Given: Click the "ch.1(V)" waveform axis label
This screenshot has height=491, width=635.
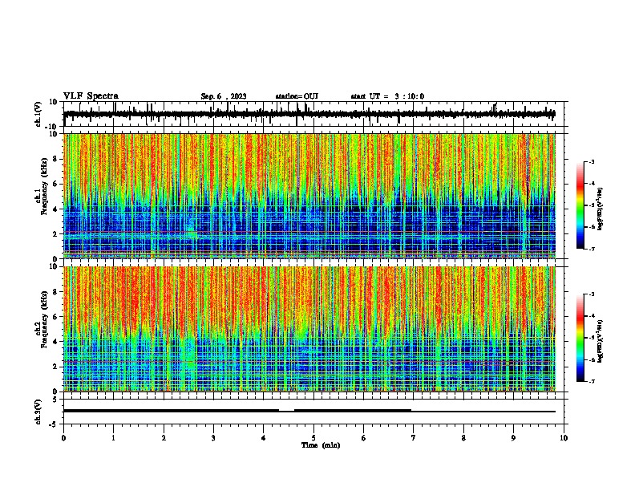Looking at the screenshot, I should pyautogui.click(x=38, y=114).
